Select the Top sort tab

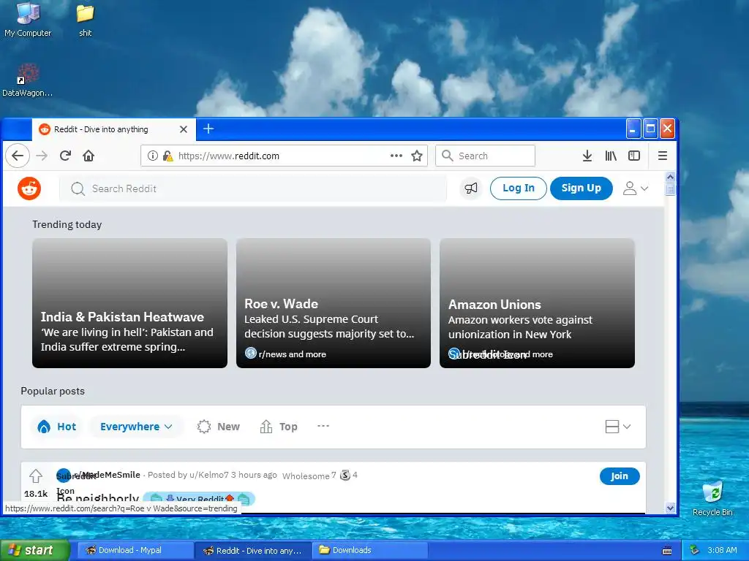[x=279, y=427]
